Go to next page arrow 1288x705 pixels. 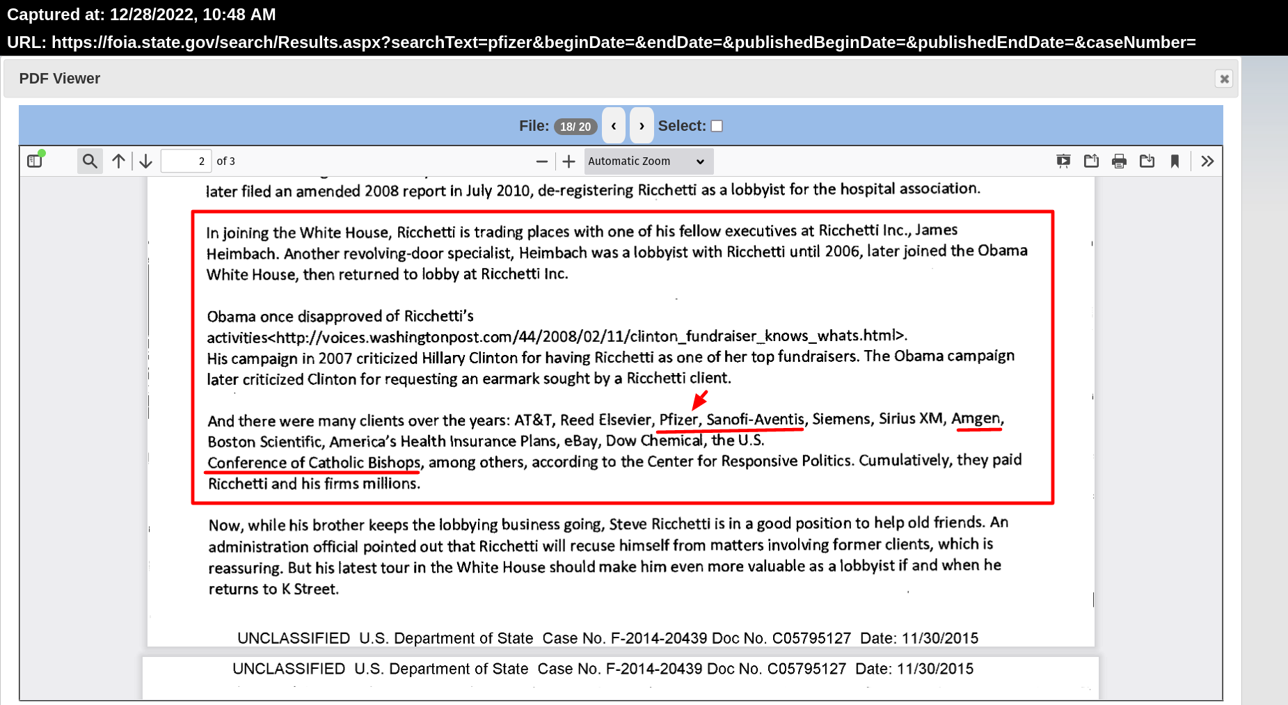pos(145,161)
